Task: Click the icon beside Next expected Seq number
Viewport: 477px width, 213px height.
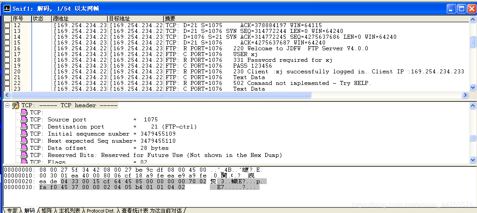Action: [24, 141]
